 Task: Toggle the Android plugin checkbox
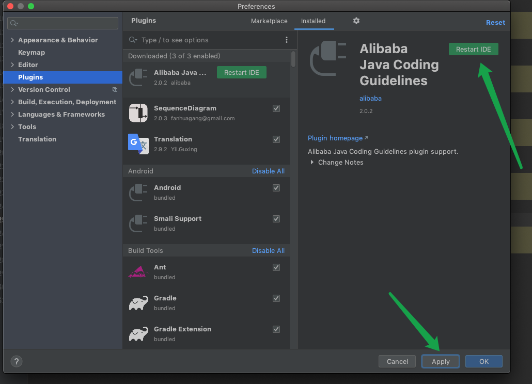276,188
